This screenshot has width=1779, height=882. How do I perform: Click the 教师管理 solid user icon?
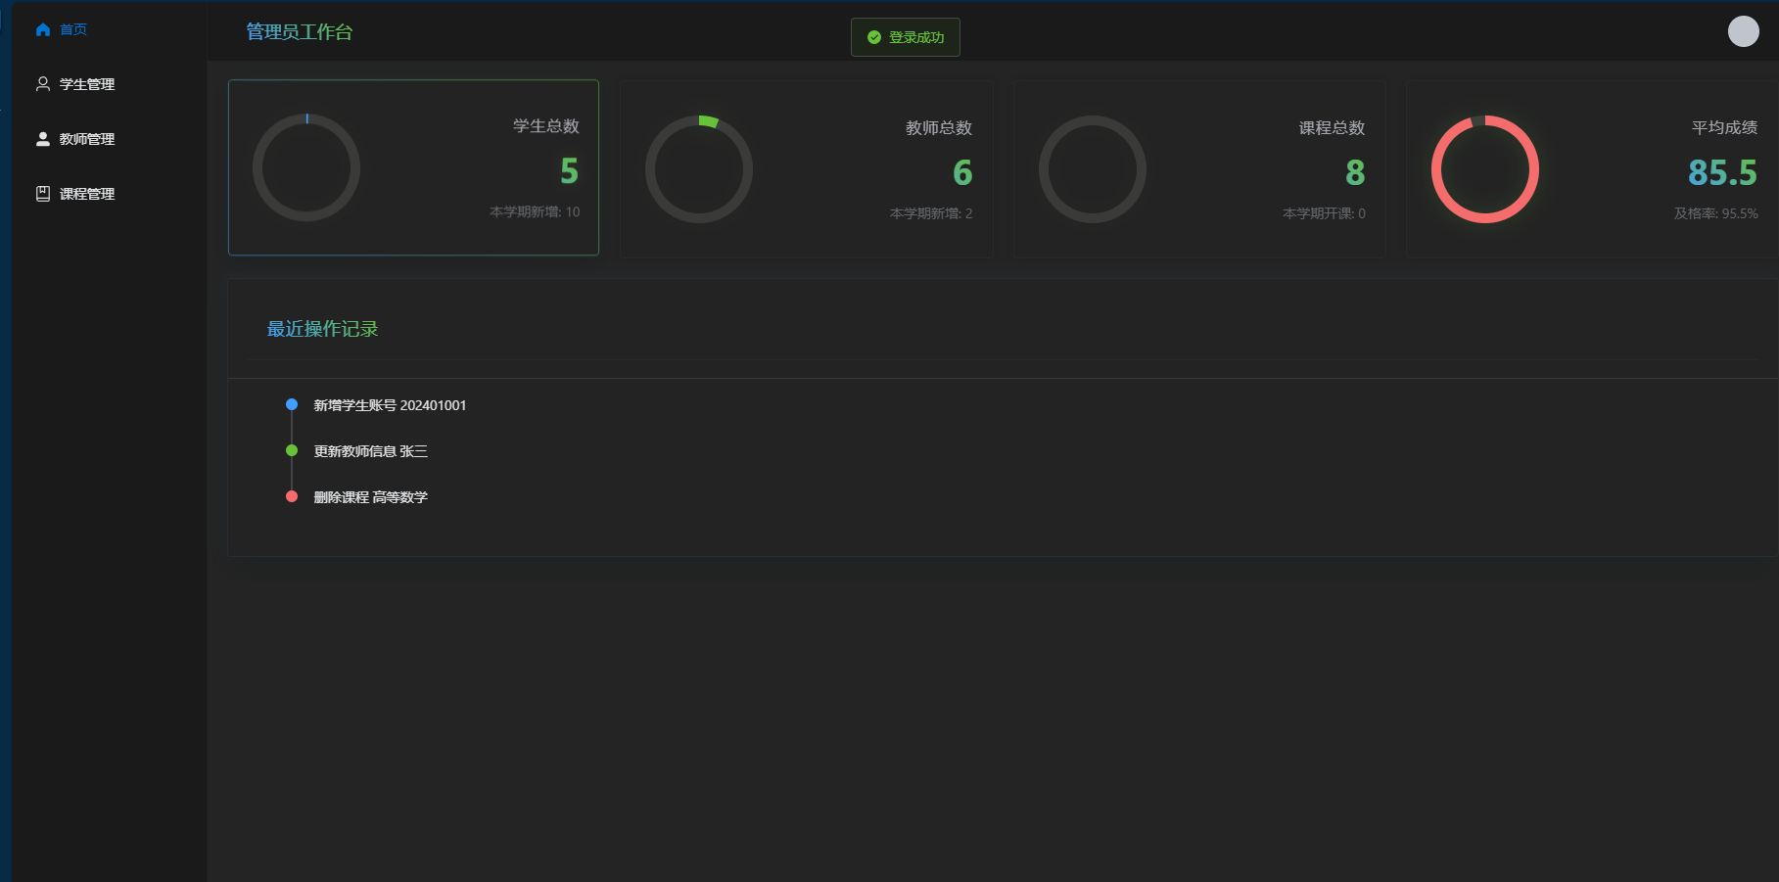coord(43,139)
